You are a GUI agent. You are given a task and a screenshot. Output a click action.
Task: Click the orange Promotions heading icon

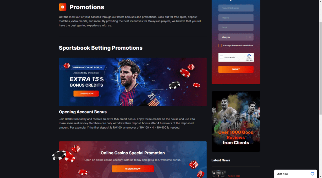pos(63,7)
